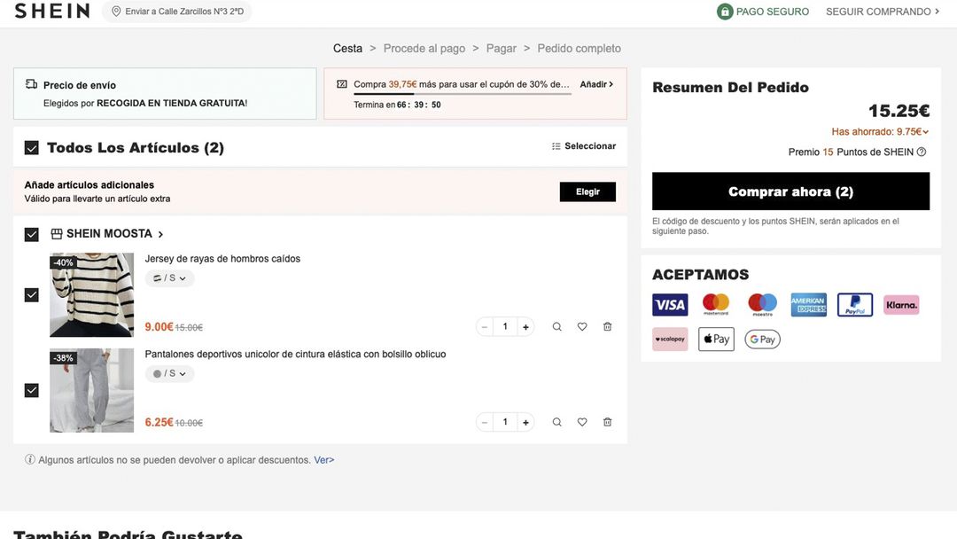The height and width of the screenshot is (539, 957).
Task: Expand the Has ahorrado savings details
Action: tap(923, 130)
